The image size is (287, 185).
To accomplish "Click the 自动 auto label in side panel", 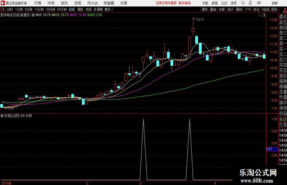I will [283, 119].
